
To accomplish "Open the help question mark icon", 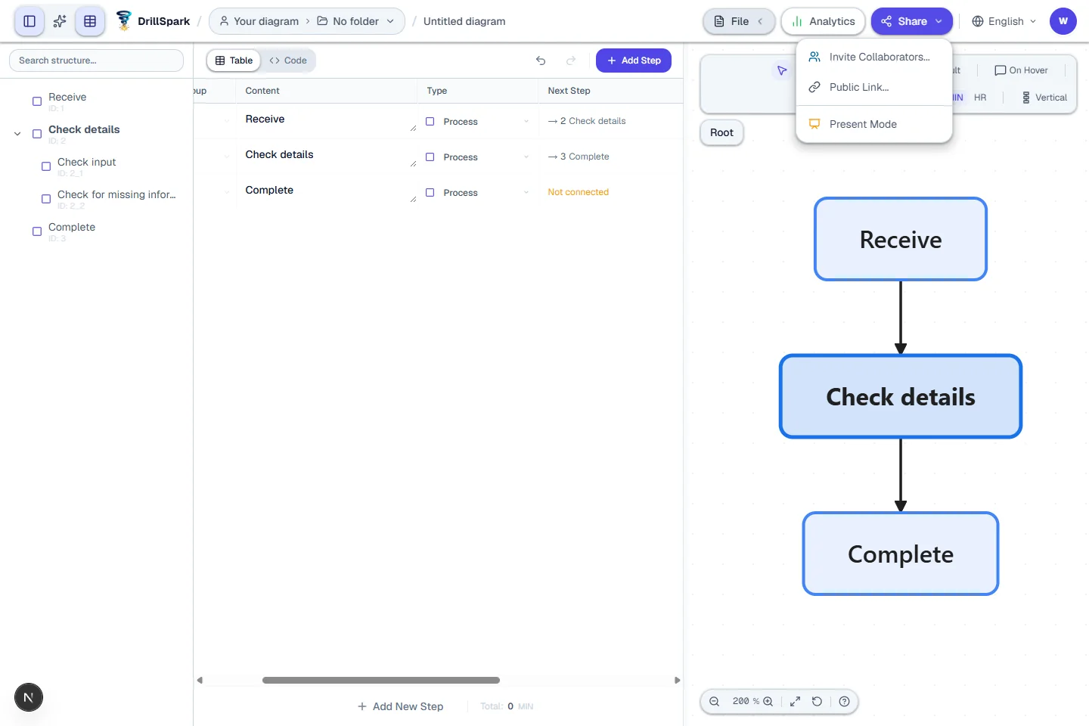I will tap(845, 702).
